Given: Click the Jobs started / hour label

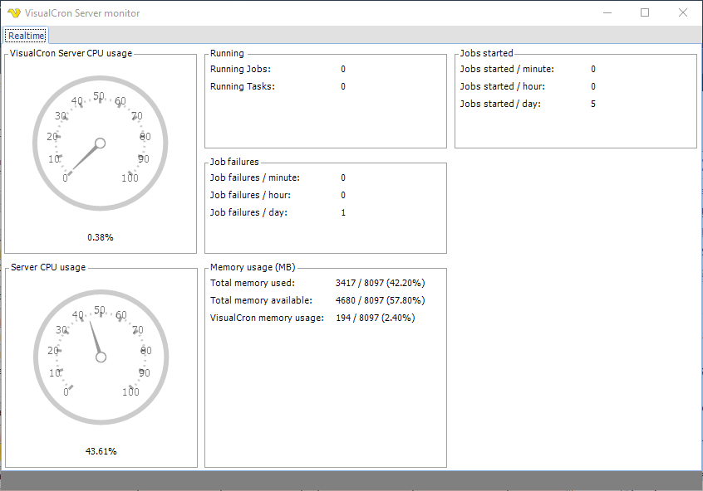Looking at the screenshot, I should [502, 86].
